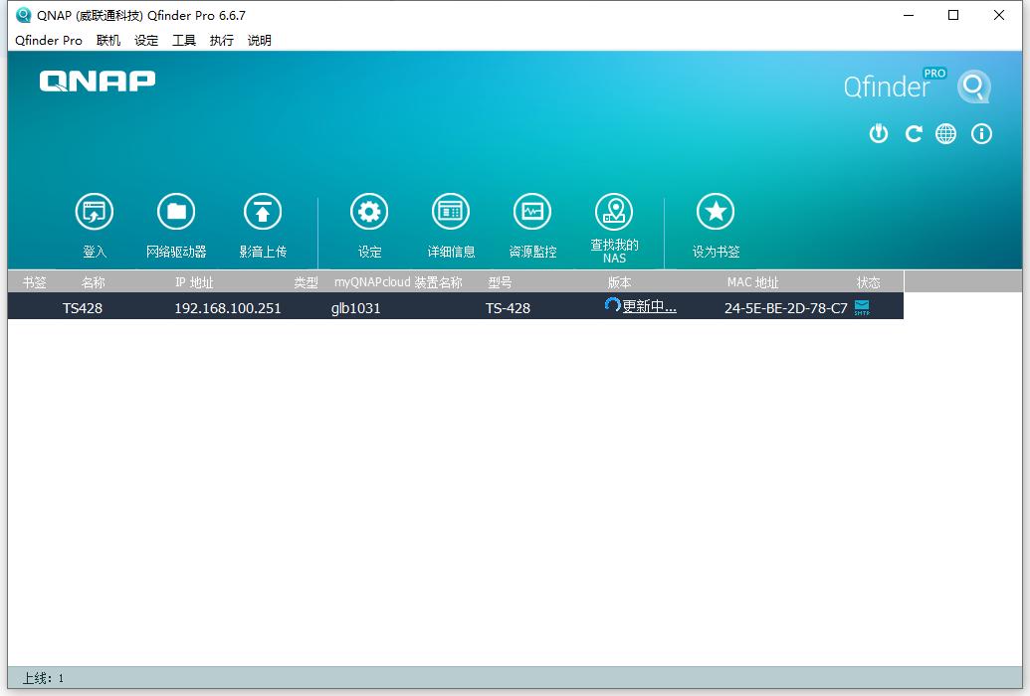Open 资源监控 resource monitor
Image resolution: width=1030 pixels, height=696 pixels.
pos(532,212)
